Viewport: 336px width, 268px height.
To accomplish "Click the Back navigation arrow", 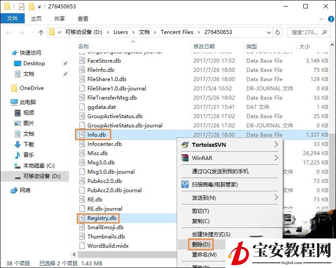I will [8, 33].
